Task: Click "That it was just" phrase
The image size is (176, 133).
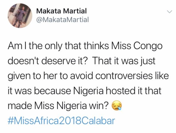Action: coord(124,61)
